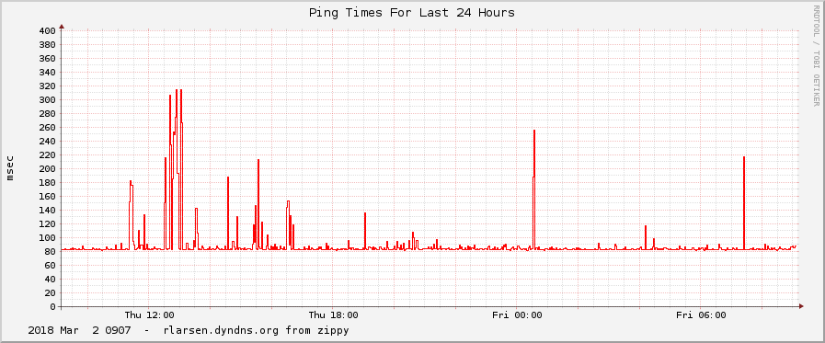Viewport: 825px width, 343px height.
Task: Click the 60 y-axis value
Action: (x=51, y=265)
